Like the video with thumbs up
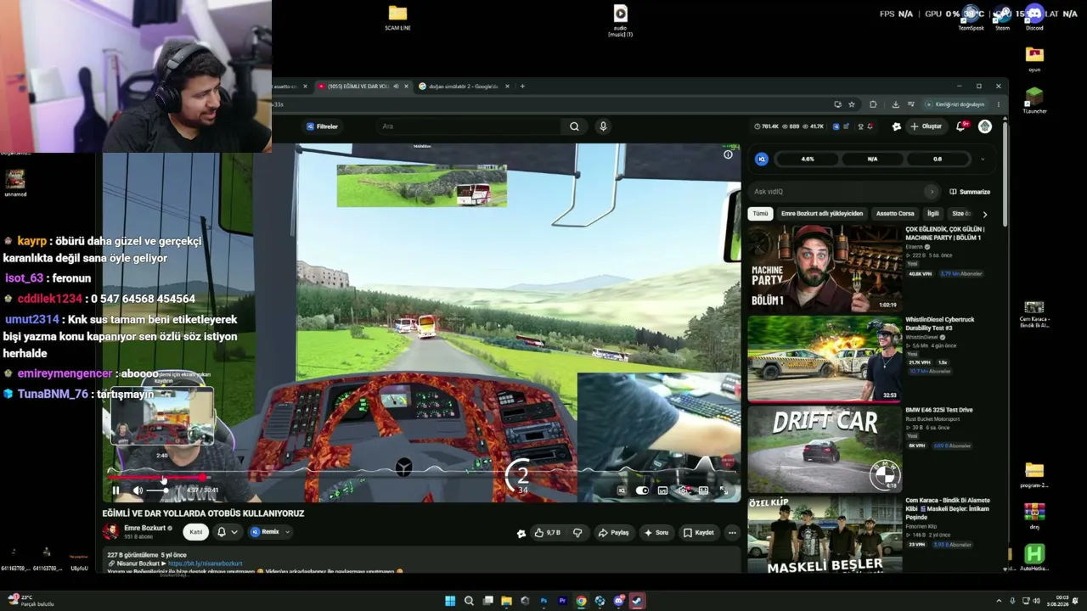The image size is (1087, 611). [x=546, y=533]
